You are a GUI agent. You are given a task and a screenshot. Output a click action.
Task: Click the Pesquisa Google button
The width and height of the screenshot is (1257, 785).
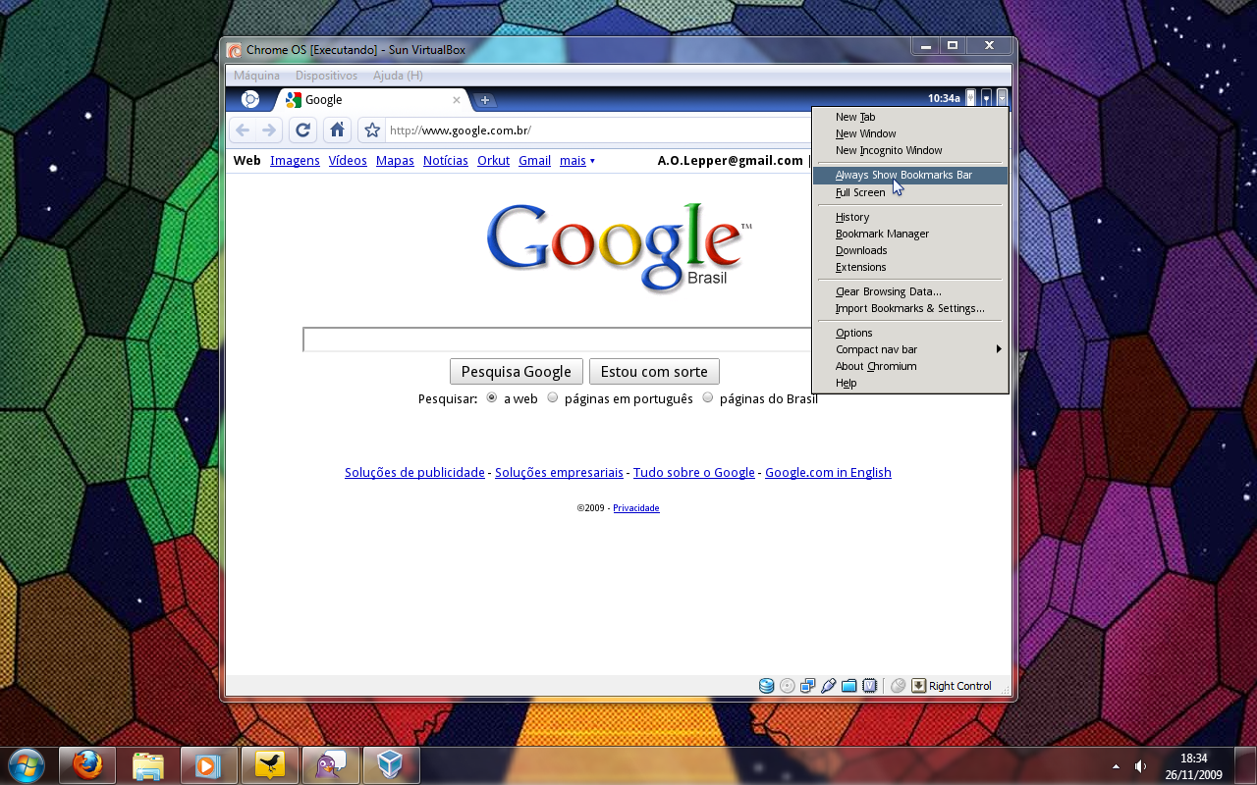click(517, 371)
